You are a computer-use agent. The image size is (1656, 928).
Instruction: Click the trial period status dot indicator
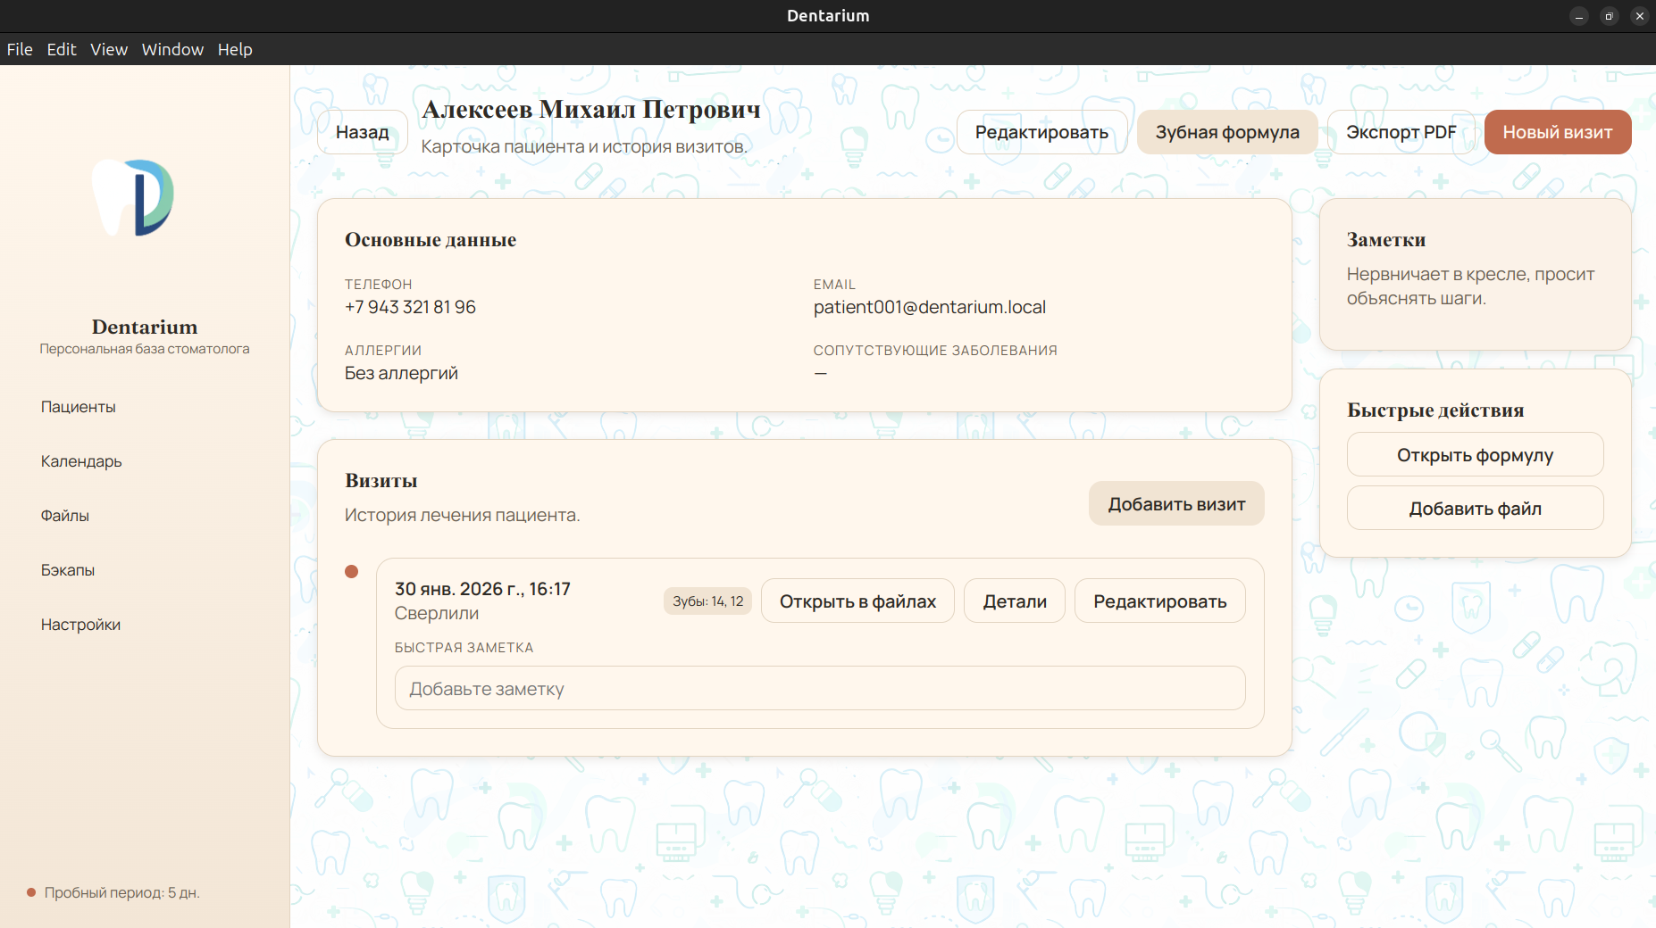tap(29, 892)
